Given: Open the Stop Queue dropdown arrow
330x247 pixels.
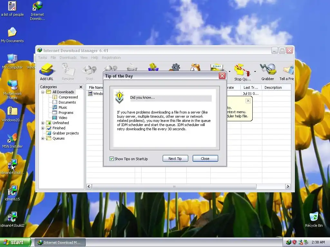Looking at the screenshot, I should point(255,72).
